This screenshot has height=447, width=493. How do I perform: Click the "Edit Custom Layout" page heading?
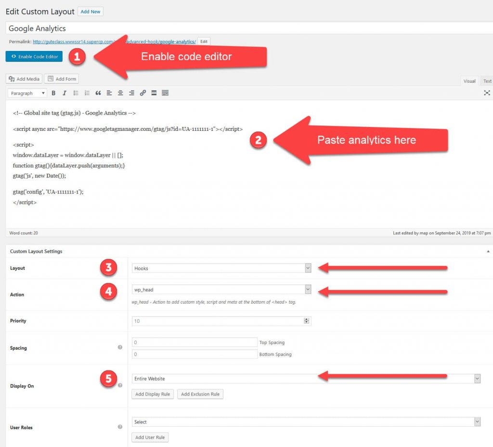[40, 12]
